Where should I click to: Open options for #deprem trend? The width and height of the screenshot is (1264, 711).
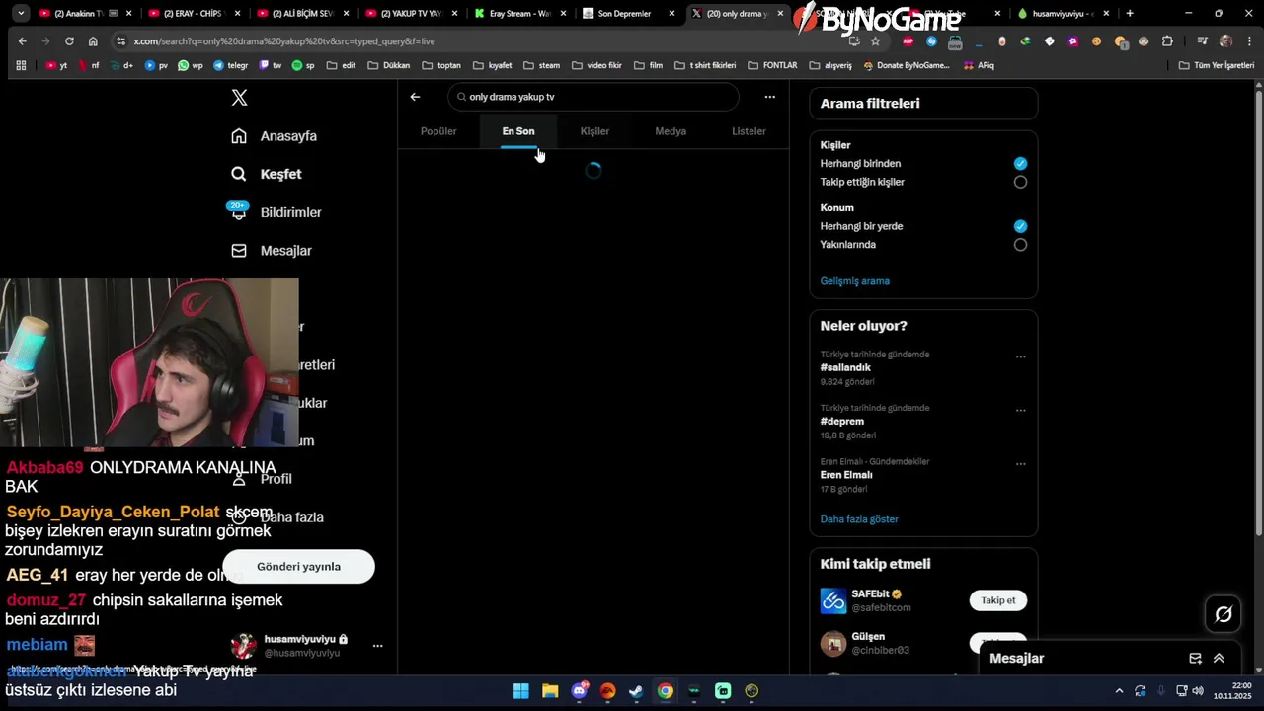(x=1020, y=411)
